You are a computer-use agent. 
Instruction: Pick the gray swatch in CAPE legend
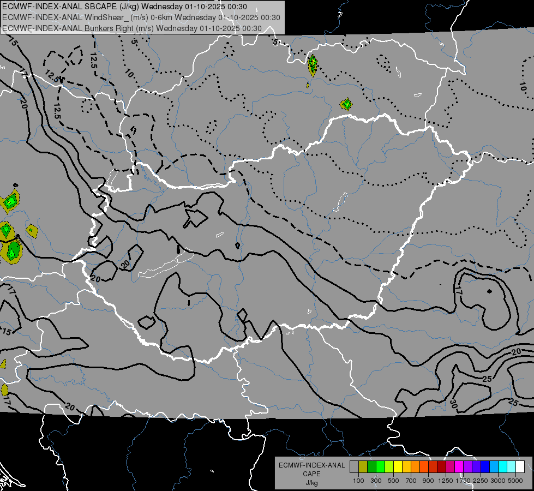pos(354,467)
